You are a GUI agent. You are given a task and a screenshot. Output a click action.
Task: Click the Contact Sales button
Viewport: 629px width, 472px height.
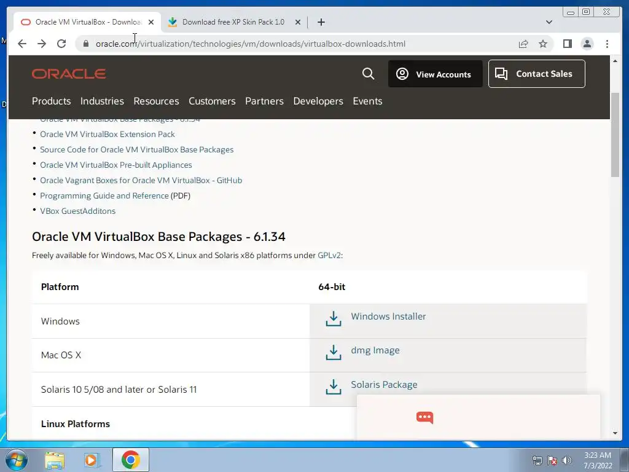(x=537, y=74)
